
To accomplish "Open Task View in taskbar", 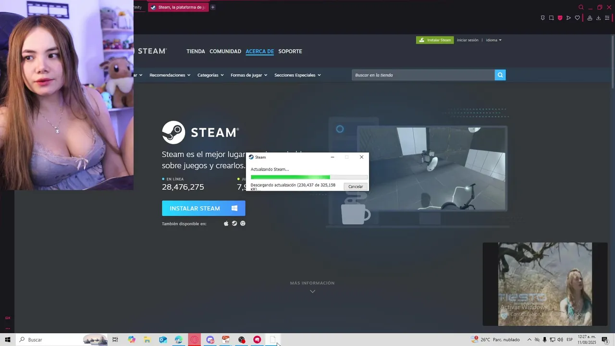I will (115, 340).
